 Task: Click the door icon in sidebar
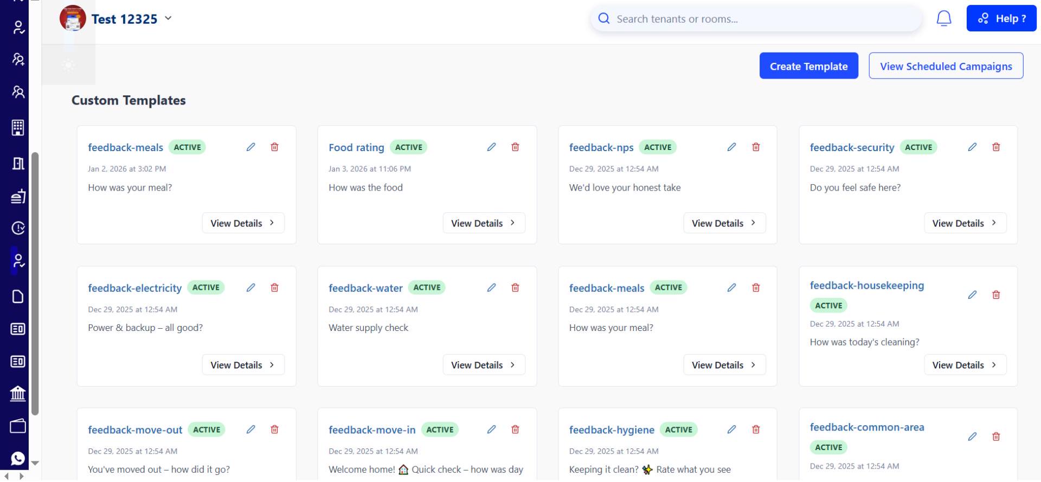pos(18,164)
